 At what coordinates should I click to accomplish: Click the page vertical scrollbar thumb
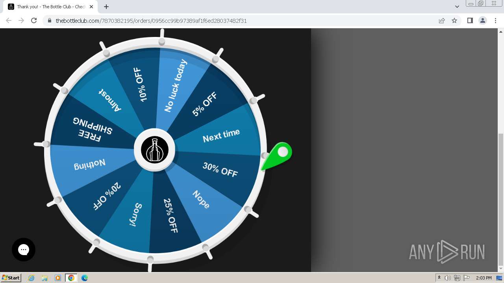click(x=501, y=199)
